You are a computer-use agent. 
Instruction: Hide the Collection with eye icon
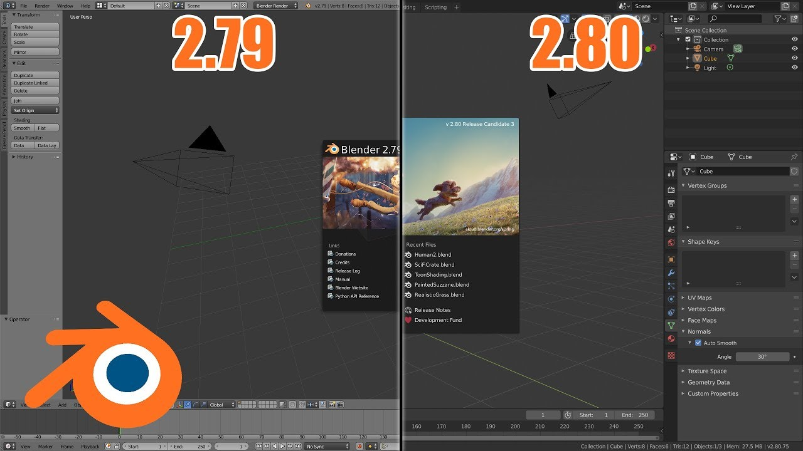point(794,39)
